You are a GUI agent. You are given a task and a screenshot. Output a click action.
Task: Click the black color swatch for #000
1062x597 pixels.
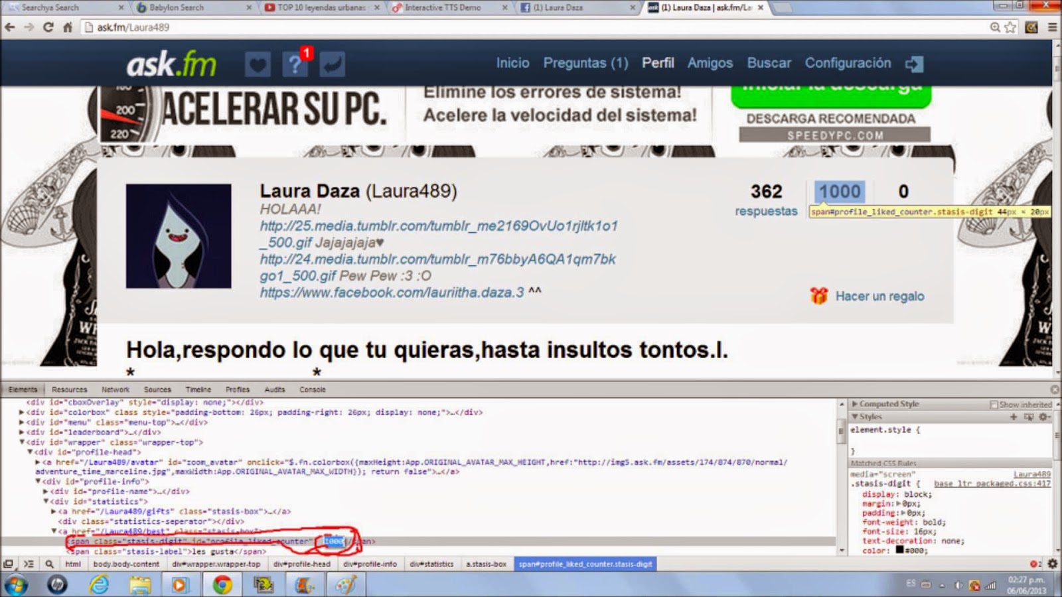click(x=899, y=549)
